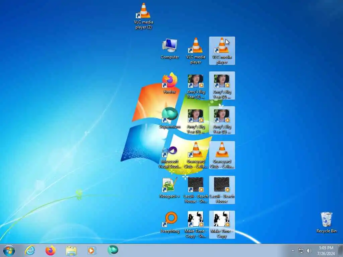Click the highlighted VLC media player icon

pos(222,51)
